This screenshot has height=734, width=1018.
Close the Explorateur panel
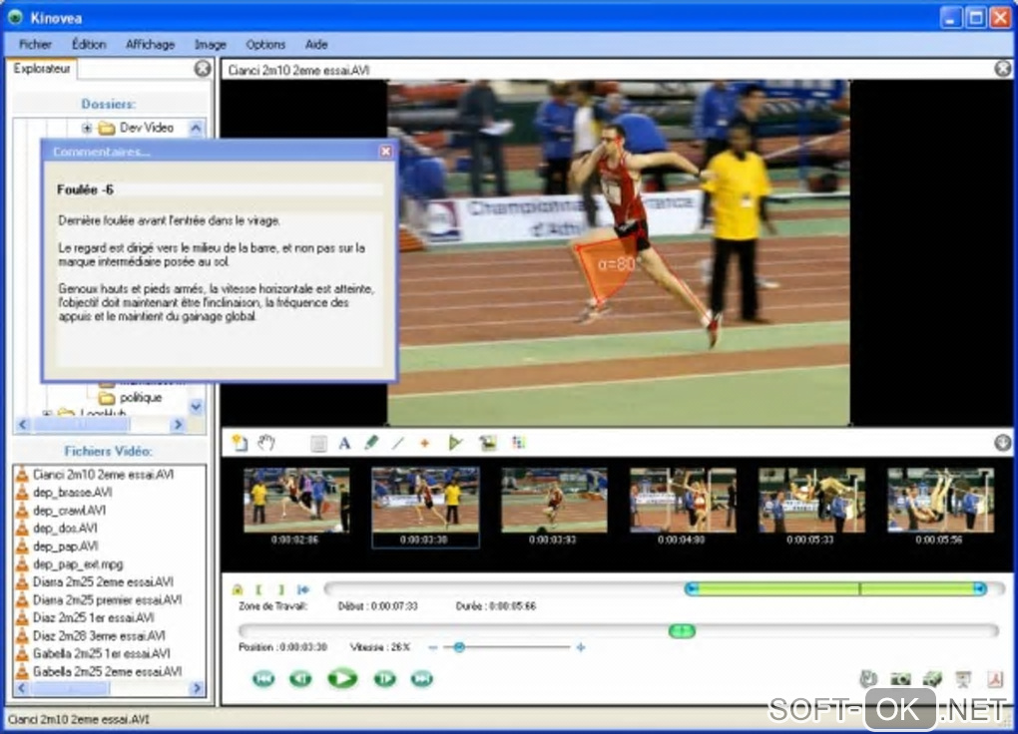pyautogui.click(x=203, y=68)
